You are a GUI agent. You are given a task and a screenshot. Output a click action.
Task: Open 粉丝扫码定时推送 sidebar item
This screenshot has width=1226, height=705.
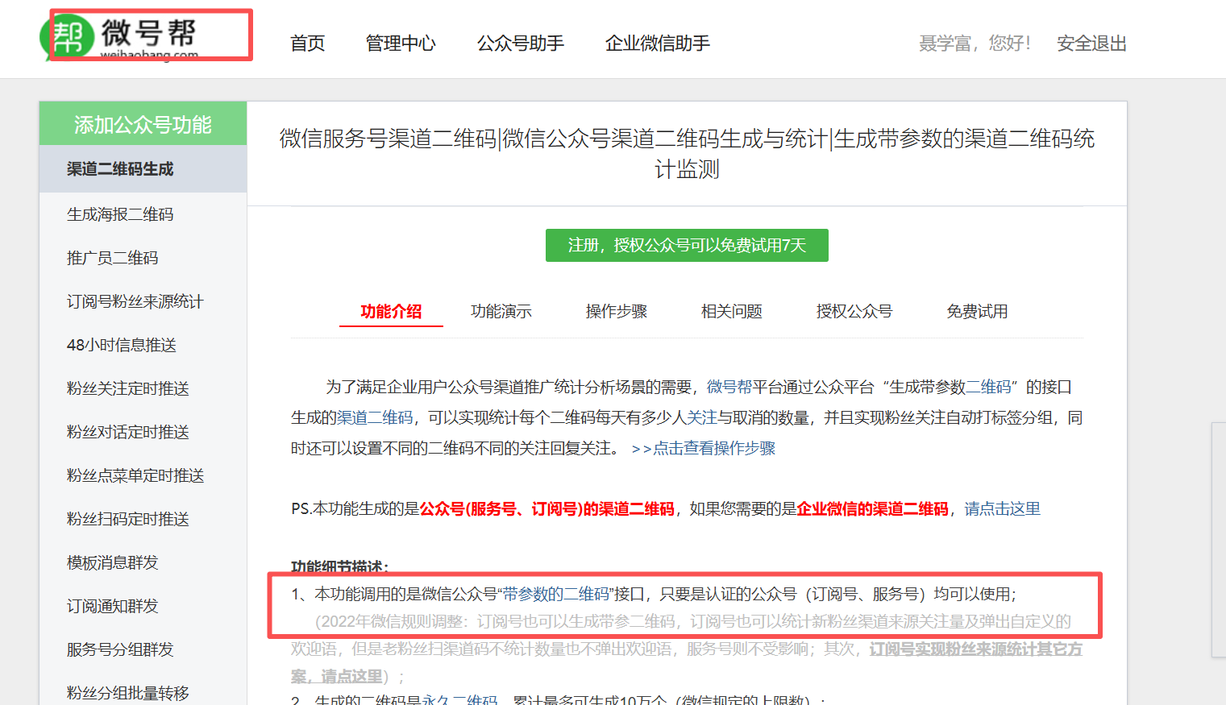(x=128, y=519)
